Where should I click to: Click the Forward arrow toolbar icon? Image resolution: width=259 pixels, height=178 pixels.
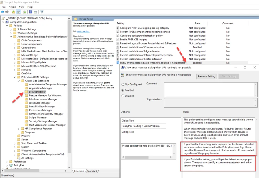[7, 12]
